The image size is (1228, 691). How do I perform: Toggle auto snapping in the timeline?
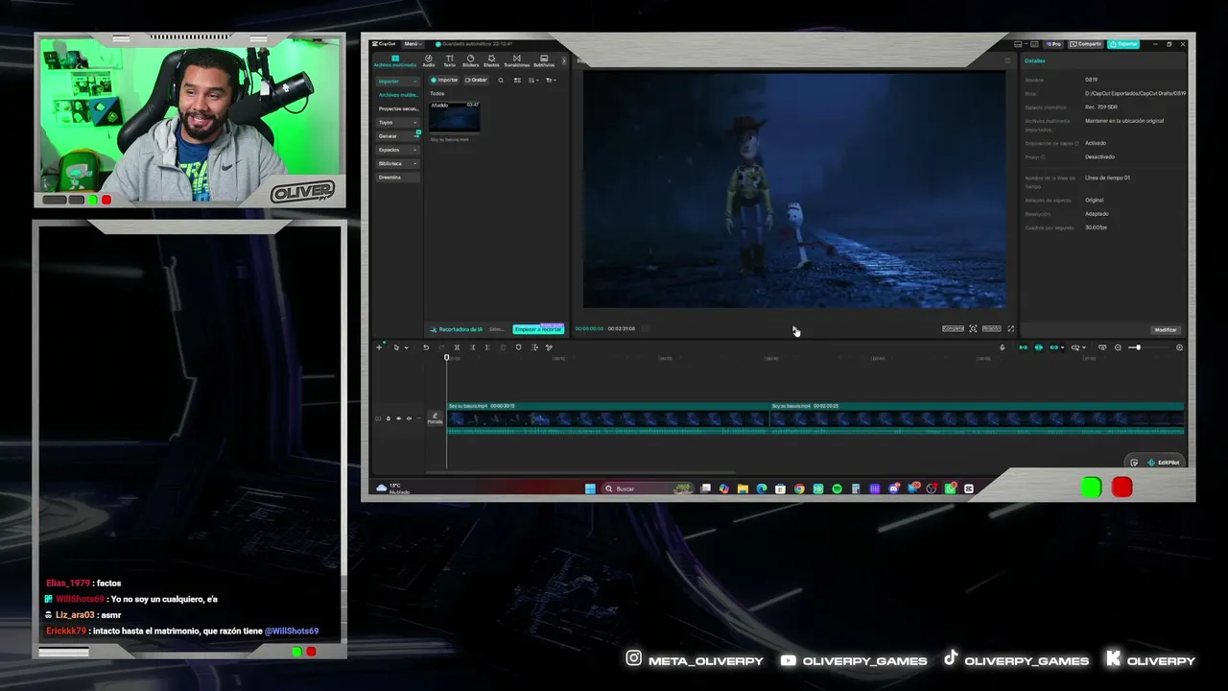1038,347
